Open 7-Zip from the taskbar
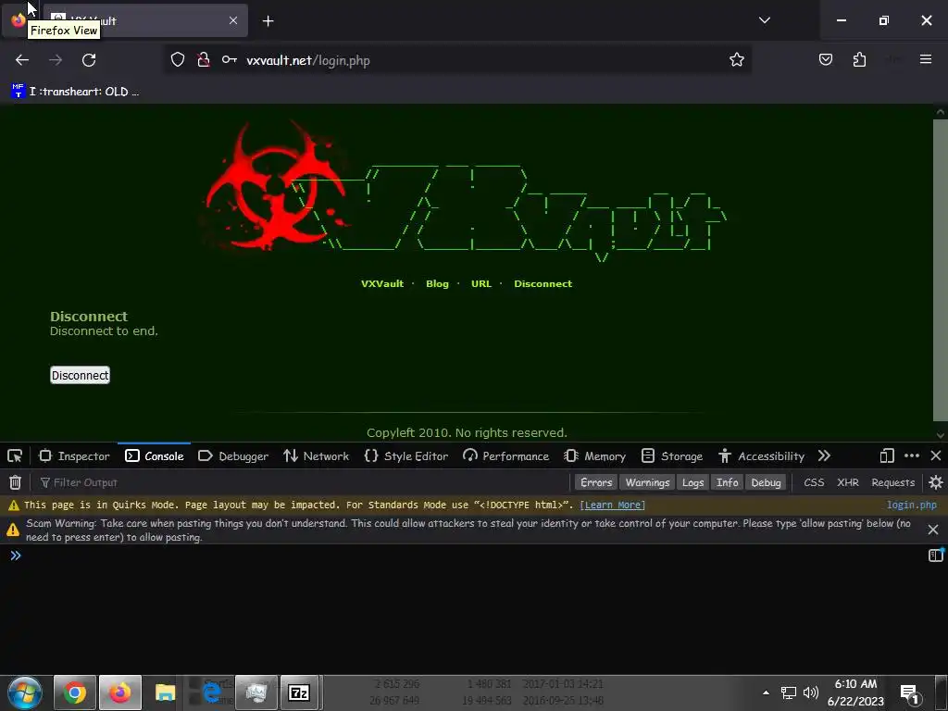 pyautogui.click(x=299, y=692)
